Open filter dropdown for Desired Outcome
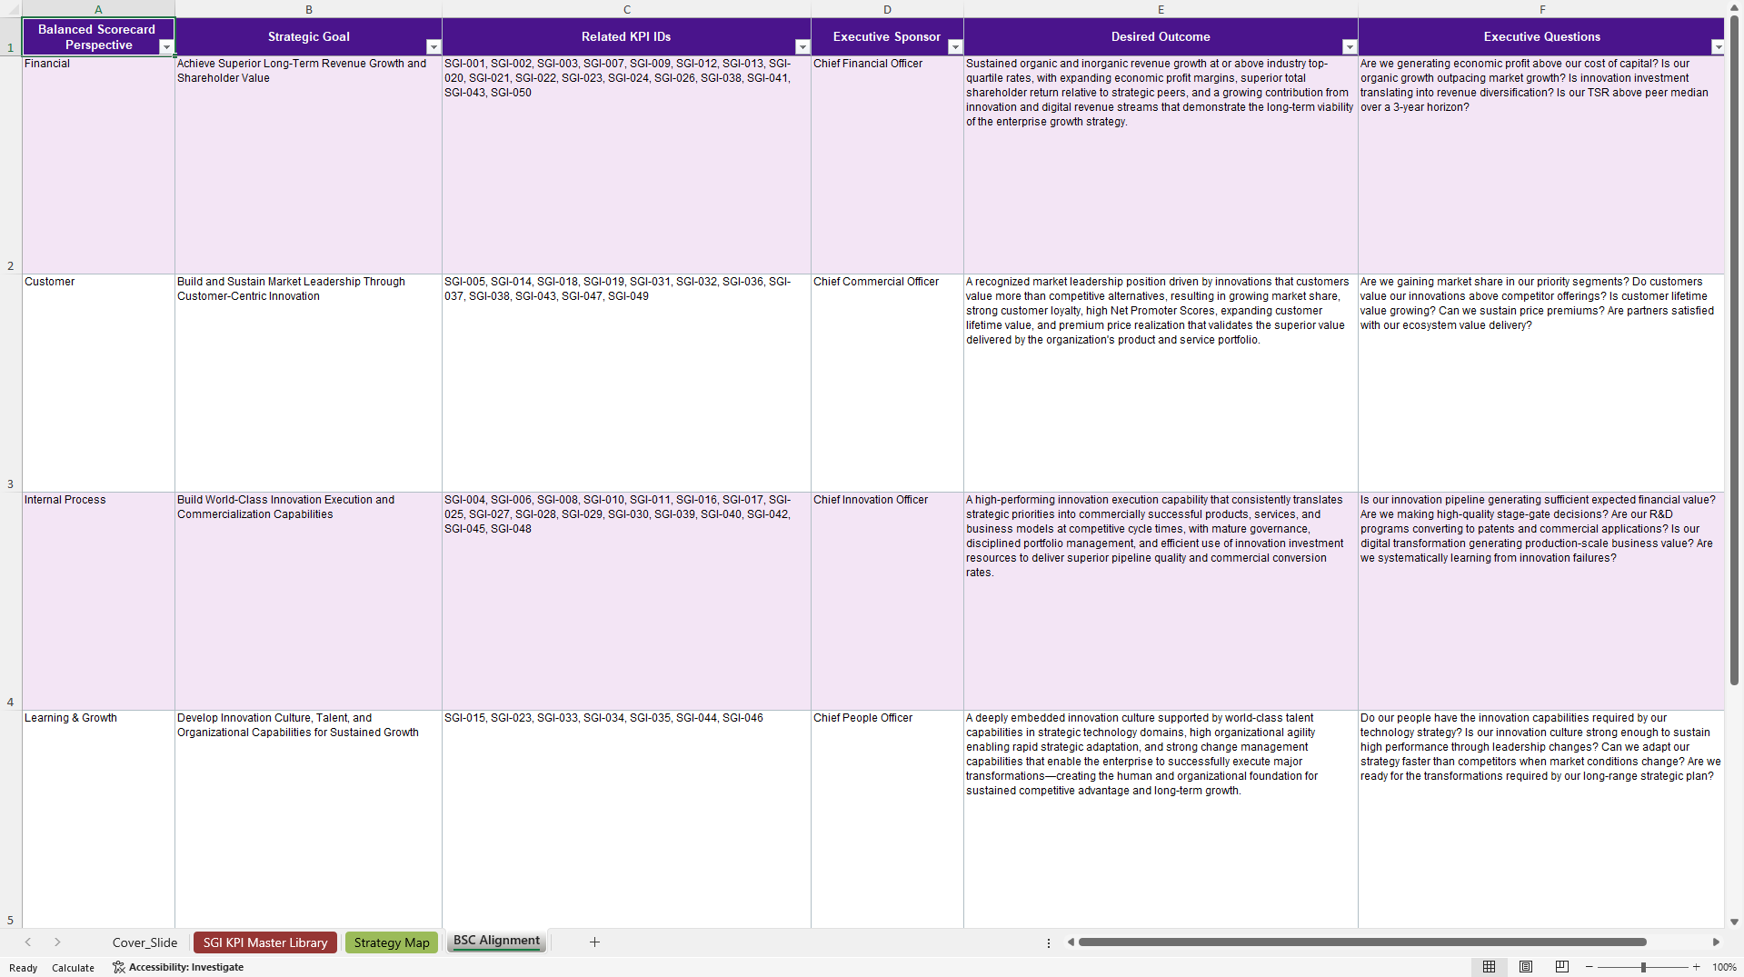The image size is (1744, 977). click(x=1350, y=47)
